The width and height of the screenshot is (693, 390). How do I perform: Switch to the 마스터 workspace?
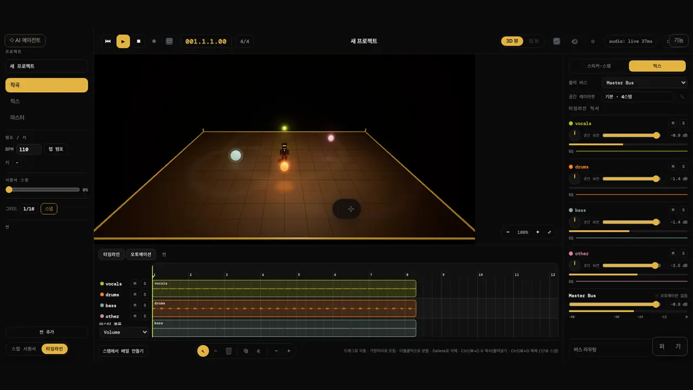tap(47, 118)
